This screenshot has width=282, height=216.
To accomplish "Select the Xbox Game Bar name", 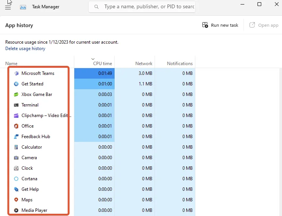I will pyautogui.click(x=37, y=94).
